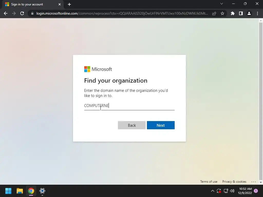Minimize the Chrome window

233,4
